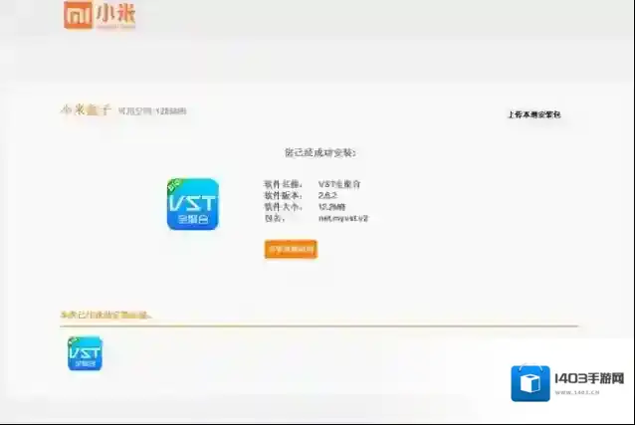Click the orange button below package info
Screen dimensions: 635x425
pos(291,249)
